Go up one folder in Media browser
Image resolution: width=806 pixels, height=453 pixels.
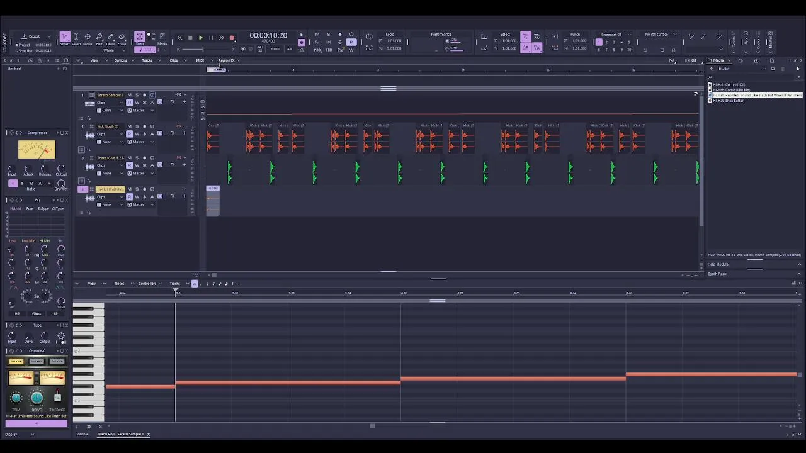(x=711, y=69)
